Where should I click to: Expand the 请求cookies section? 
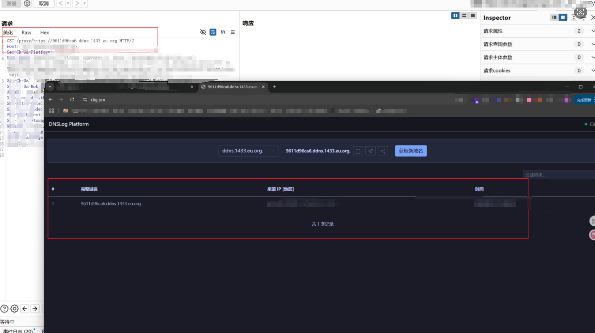point(538,71)
